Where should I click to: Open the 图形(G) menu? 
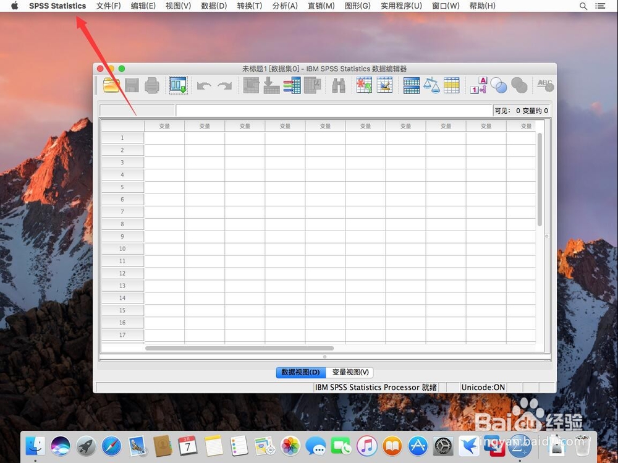[357, 6]
